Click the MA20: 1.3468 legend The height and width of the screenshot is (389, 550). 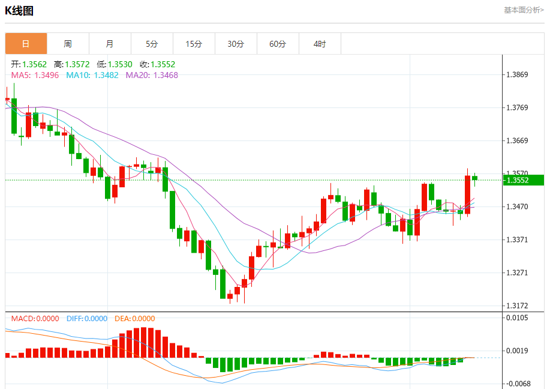click(152, 75)
